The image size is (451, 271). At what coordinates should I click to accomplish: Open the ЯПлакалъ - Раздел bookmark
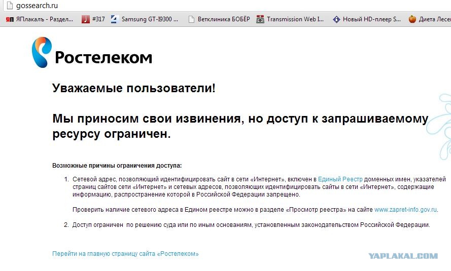click(44, 19)
